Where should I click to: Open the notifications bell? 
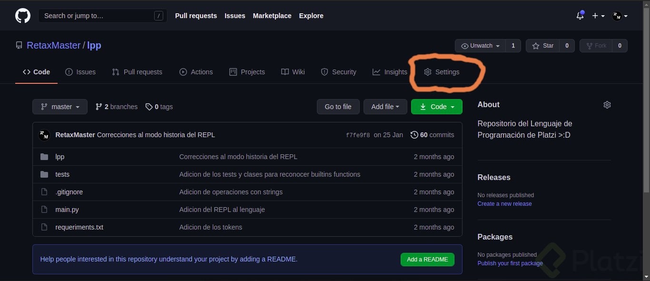[x=580, y=15]
